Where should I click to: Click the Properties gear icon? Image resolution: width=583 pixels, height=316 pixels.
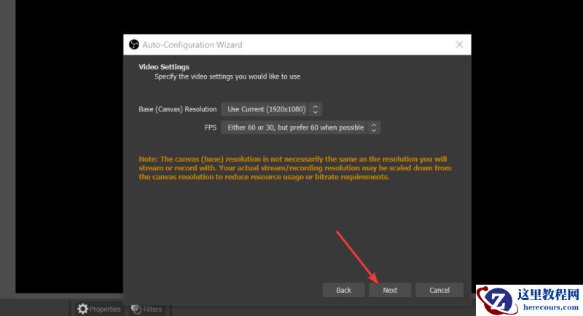tap(82, 309)
